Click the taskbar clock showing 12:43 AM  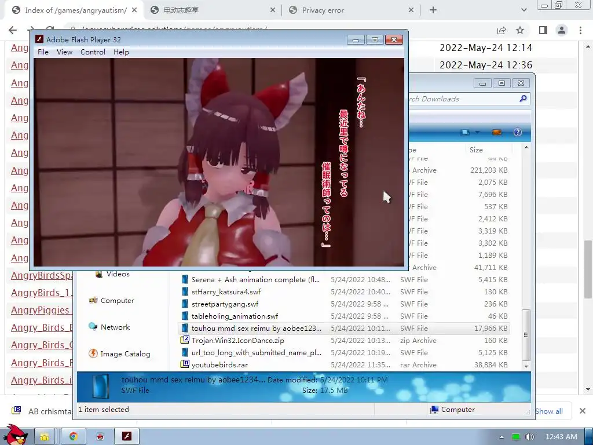click(561, 437)
